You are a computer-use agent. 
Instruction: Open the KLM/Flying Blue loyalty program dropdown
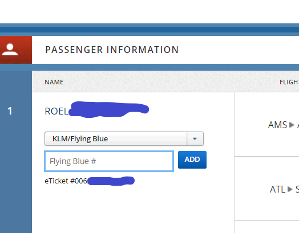click(x=124, y=139)
